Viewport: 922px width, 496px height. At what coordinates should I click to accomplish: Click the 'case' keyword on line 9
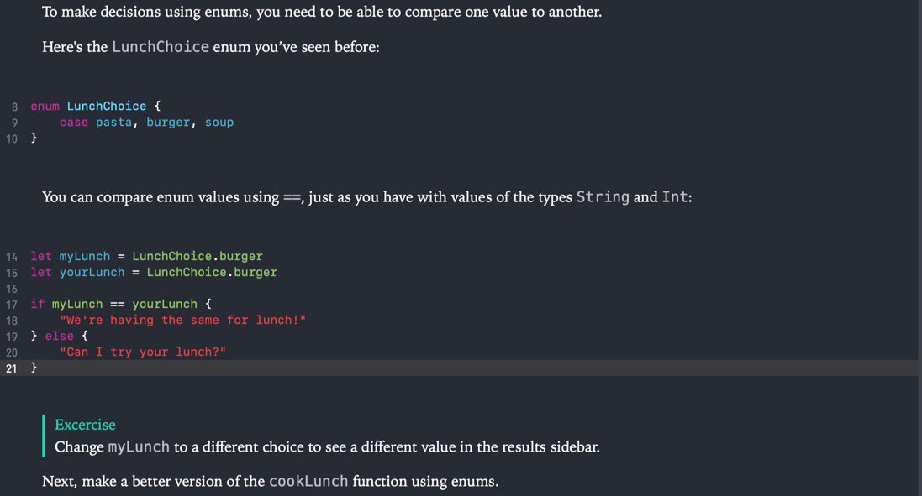pyautogui.click(x=73, y=123)
